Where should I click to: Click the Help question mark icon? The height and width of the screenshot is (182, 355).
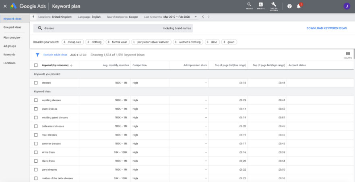click(289, 6)
